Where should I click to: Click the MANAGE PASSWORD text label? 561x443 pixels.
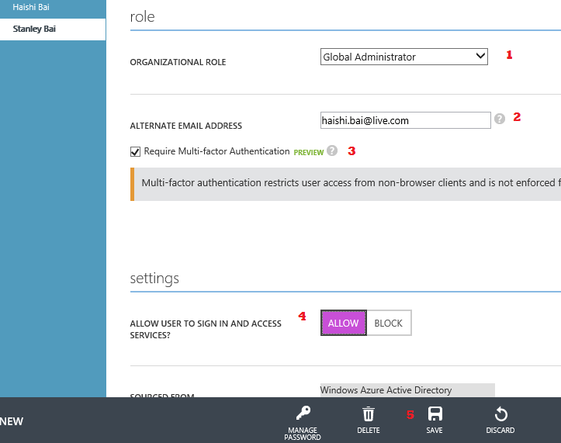[303, 434]
